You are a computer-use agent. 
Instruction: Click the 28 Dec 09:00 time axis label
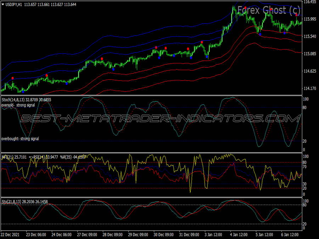click(x=112, y=235)
